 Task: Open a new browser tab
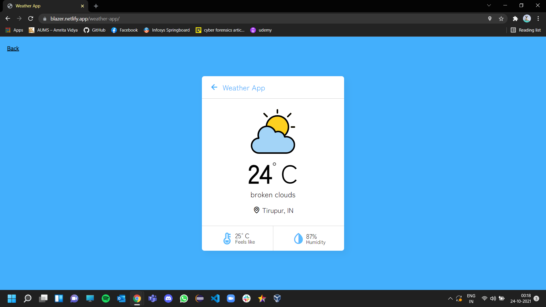(x=96, y=6)
